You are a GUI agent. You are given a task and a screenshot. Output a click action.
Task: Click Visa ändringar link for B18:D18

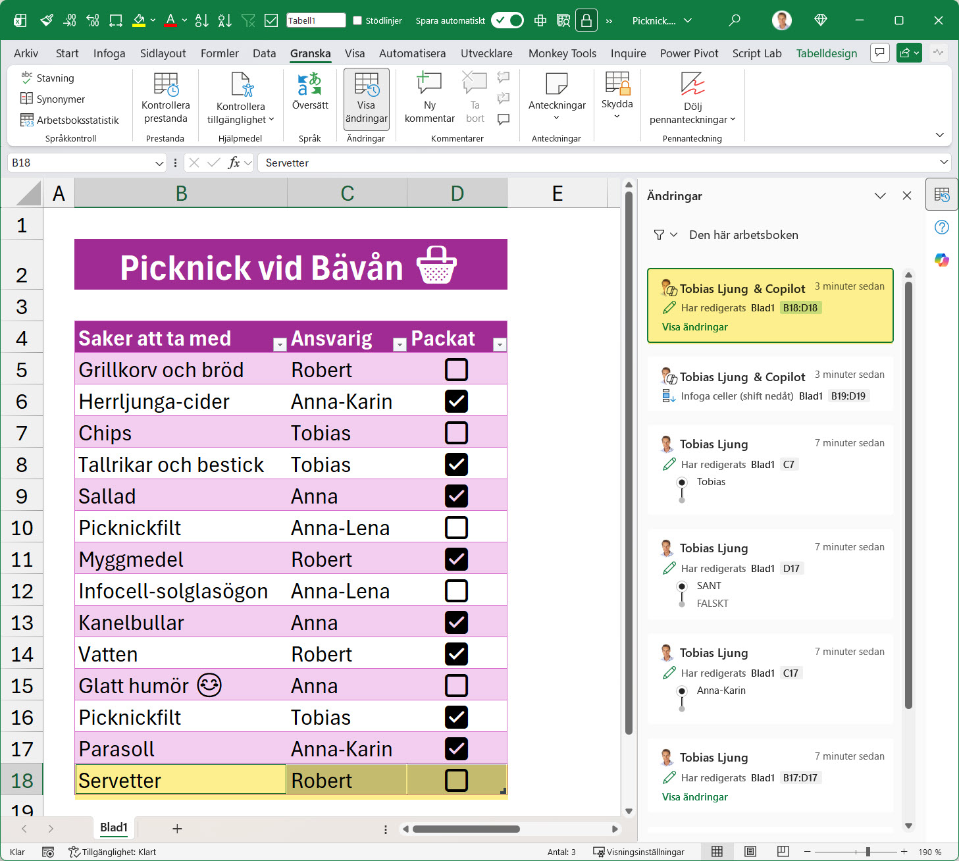[x=695, y=327]
